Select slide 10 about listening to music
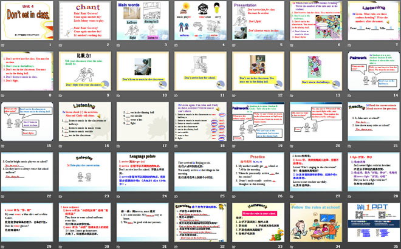 (x=143, y=71)
